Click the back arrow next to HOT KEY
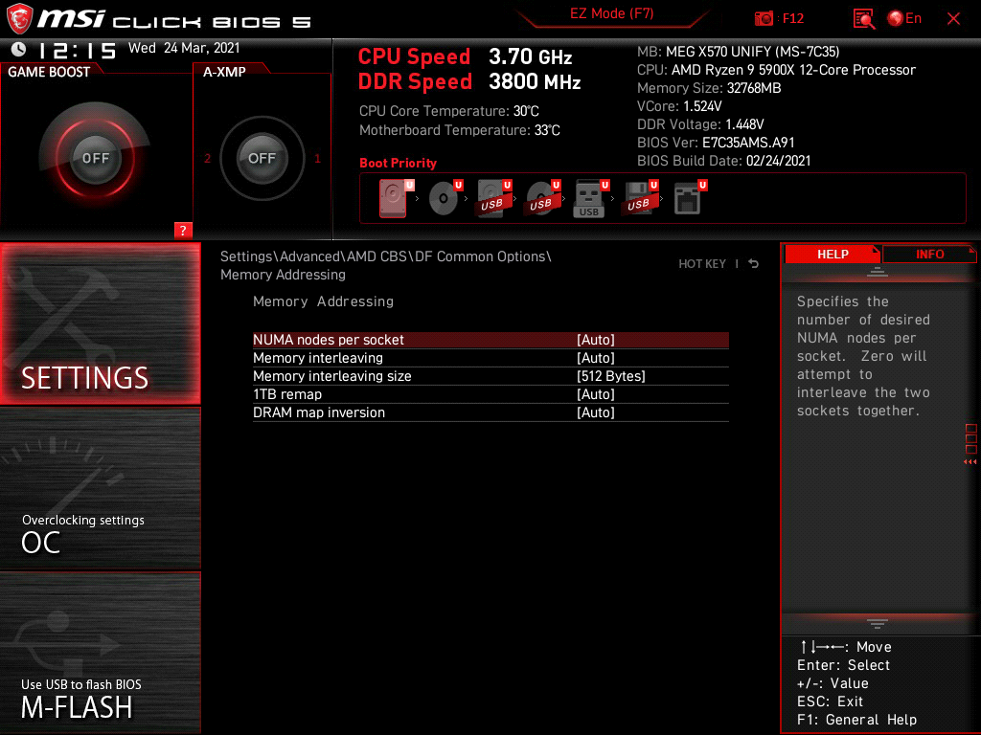 click(754, 264)
